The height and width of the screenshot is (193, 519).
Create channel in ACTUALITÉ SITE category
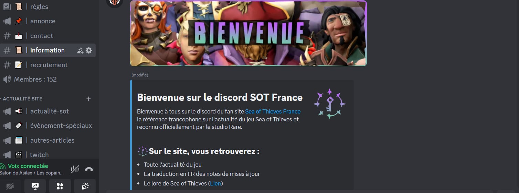click(x=88, y=99)
